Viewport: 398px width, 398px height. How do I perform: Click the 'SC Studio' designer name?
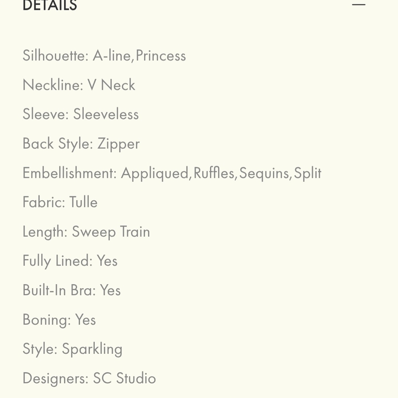click(125, 378)
